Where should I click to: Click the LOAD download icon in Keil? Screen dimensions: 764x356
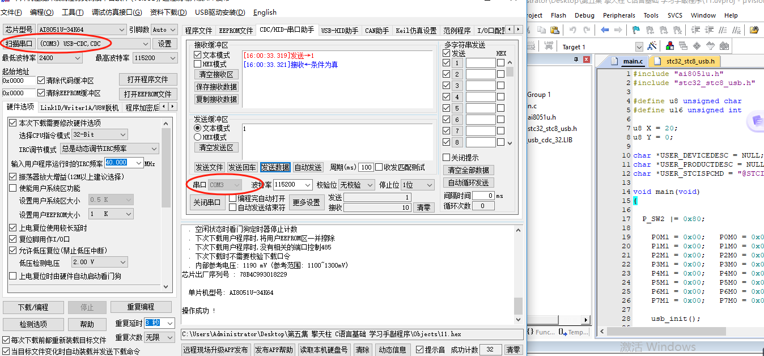549,46
